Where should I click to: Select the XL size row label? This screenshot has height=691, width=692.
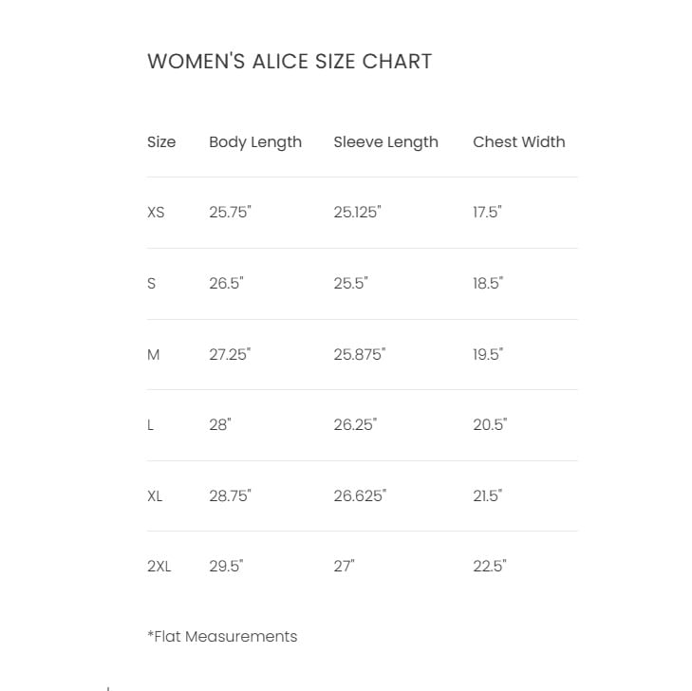[155, 495]
